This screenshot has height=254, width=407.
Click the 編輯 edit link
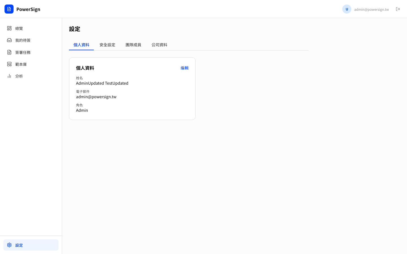pos(184,68)
